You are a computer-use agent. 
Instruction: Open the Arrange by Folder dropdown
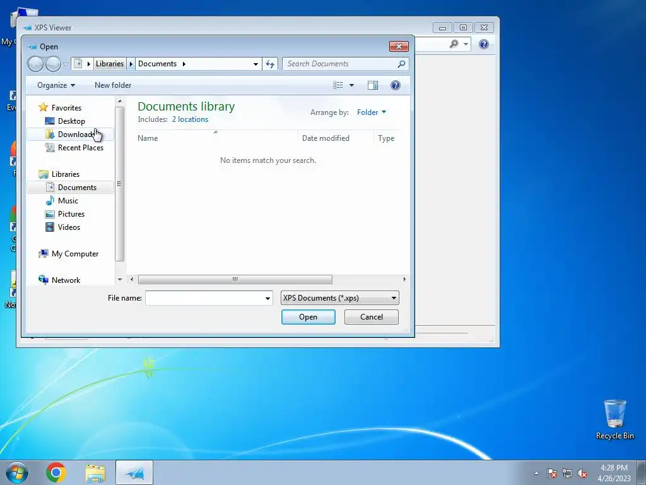tap(372, 112)
